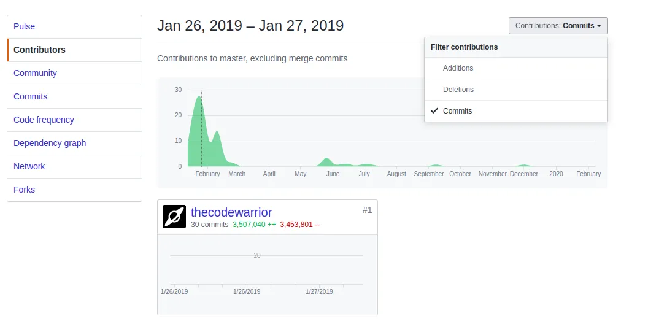Click the dropdown caret on Contributions button

(599, 26)
